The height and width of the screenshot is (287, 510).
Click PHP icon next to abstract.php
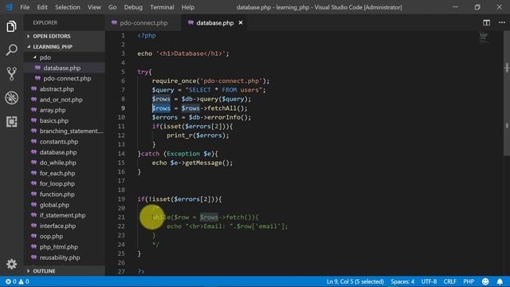click(33, 88)
